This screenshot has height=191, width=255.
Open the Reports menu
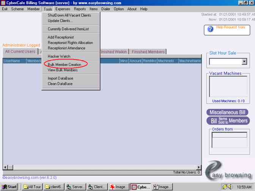point(80,9)
